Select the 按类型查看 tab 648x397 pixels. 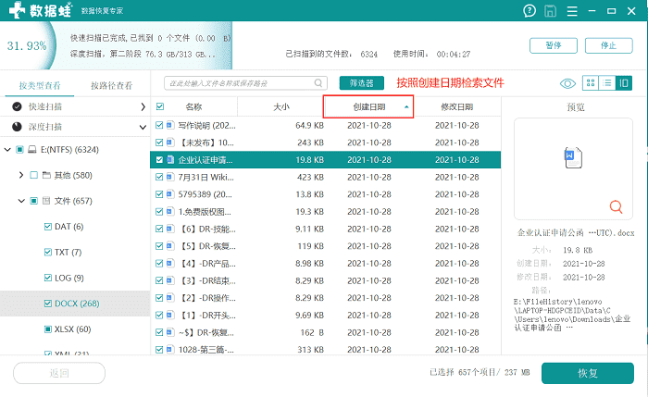[39, 85]
